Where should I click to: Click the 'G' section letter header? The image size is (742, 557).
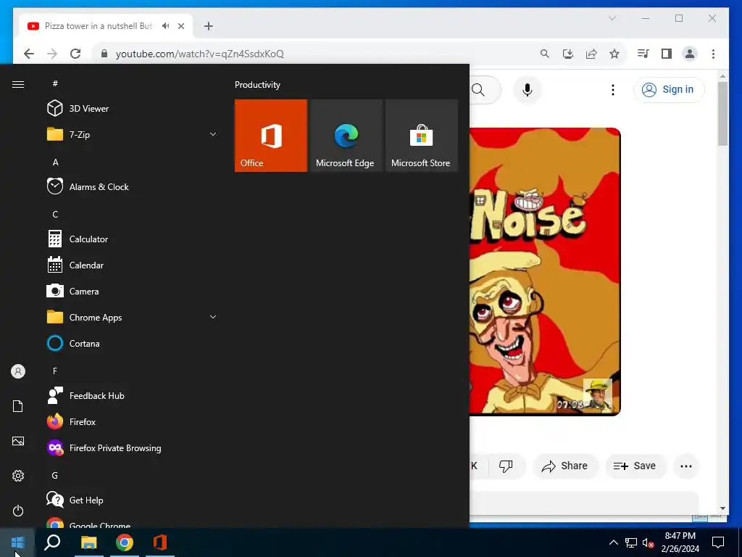[x=55, y=476]
